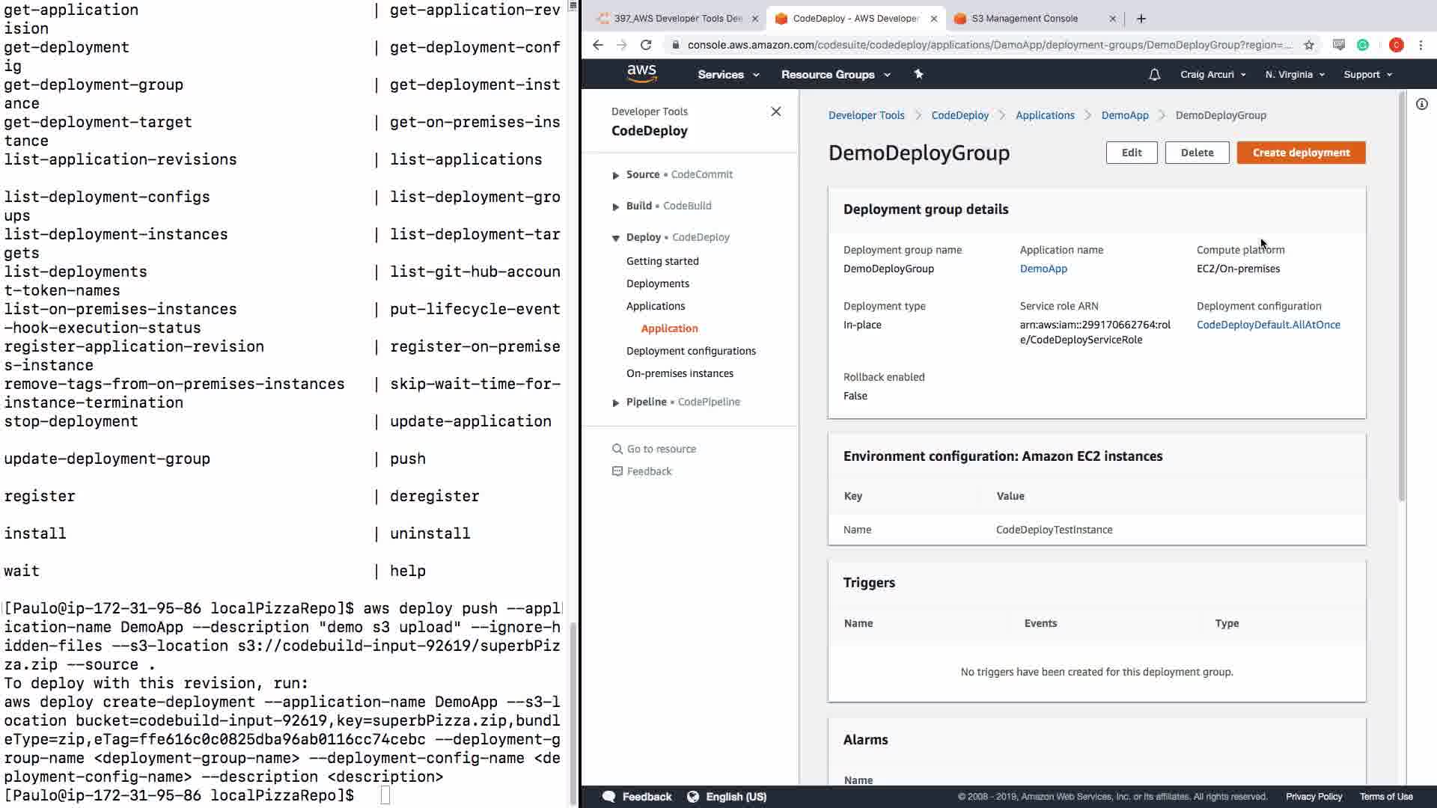Click the browser address bar URL

point(988,45)
